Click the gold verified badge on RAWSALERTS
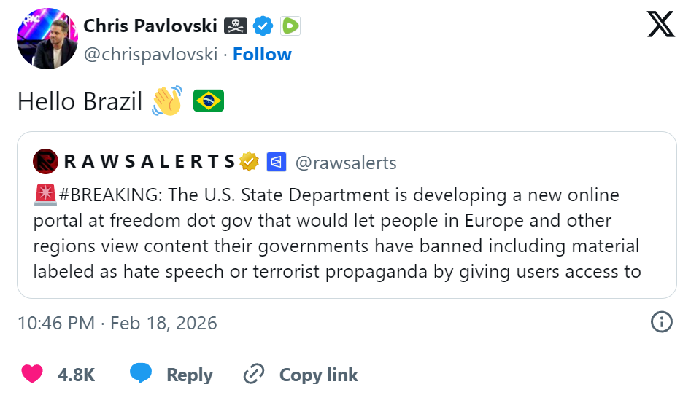Screen dimensions: 691x395 (x=250, y=161)
